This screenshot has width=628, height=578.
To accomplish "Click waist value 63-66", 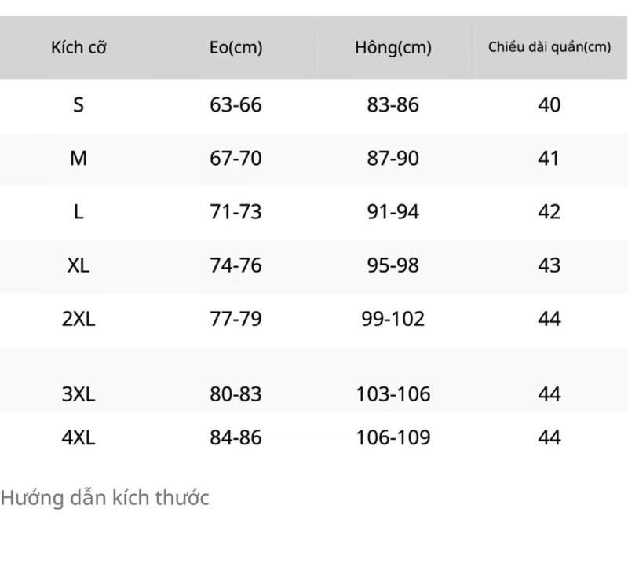I will (x=235, y=105).
